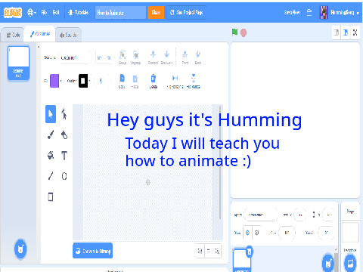Click the Copy icon

coord(122,81)
